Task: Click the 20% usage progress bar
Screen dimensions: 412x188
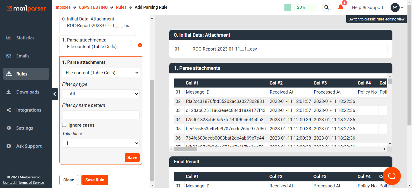Action: [x=300, y=8]
